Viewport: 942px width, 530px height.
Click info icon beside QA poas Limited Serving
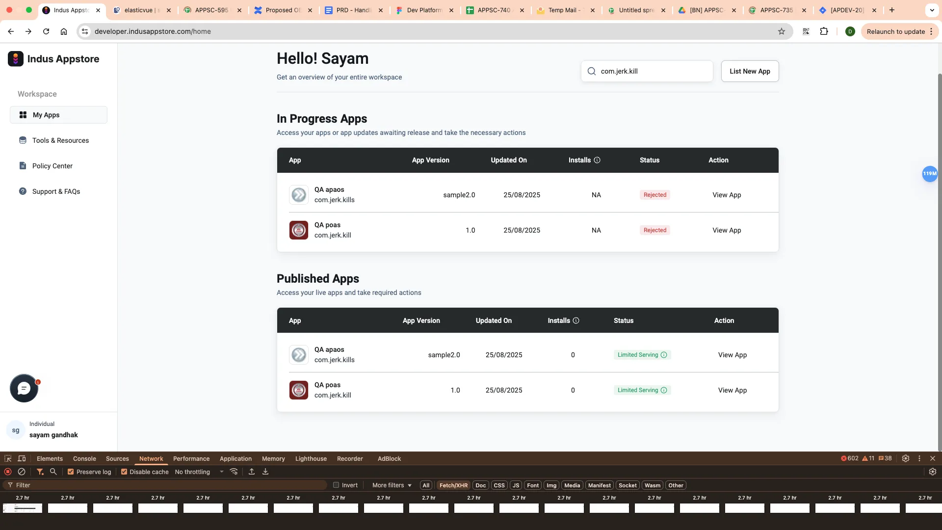click(x=664, y=390)
